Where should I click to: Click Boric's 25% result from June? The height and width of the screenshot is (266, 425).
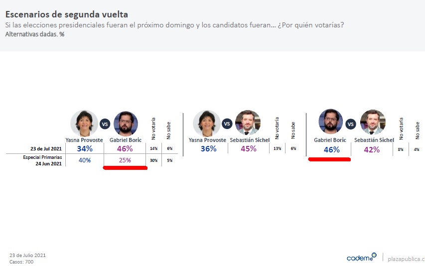(x=125, y=160)
